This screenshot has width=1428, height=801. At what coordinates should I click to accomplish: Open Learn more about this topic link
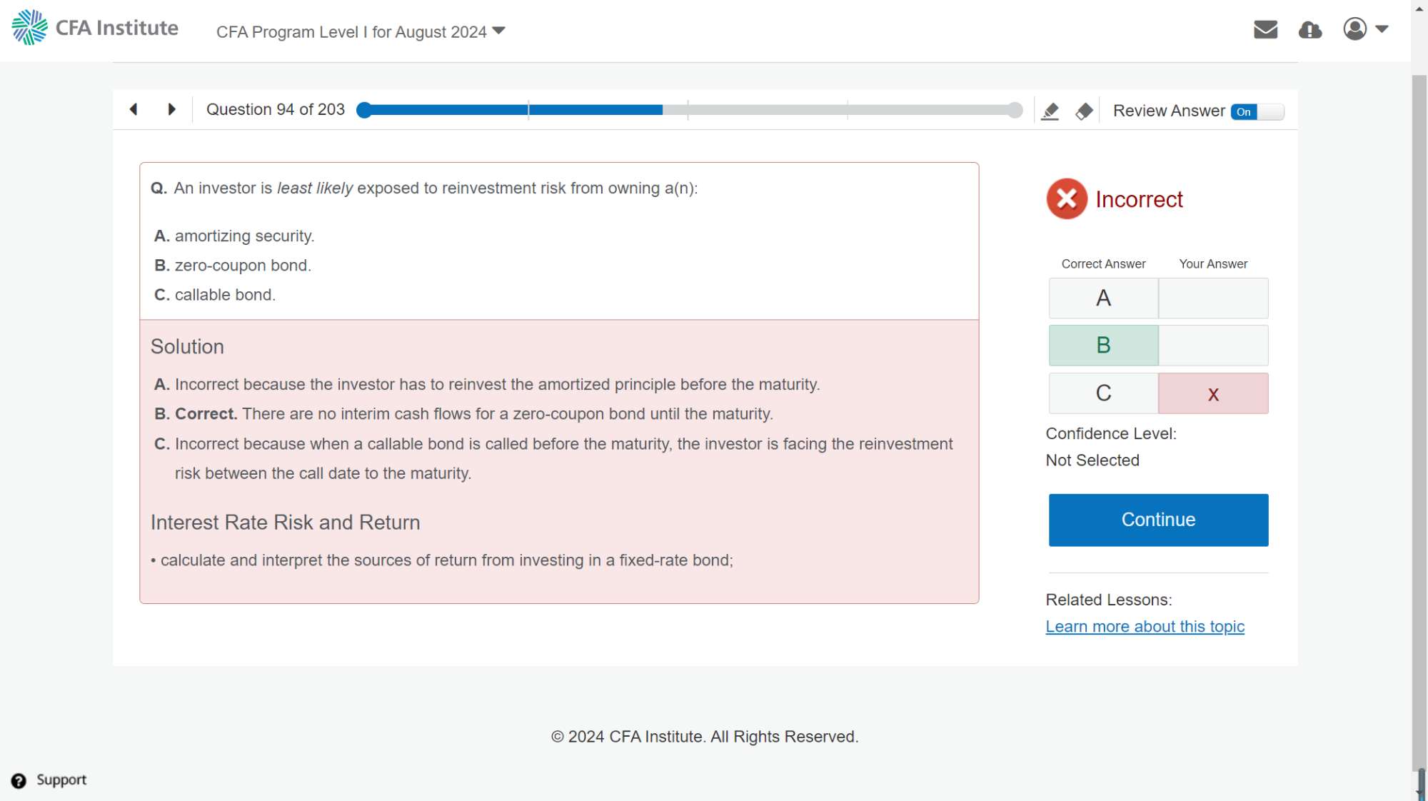click(1145, 626)
